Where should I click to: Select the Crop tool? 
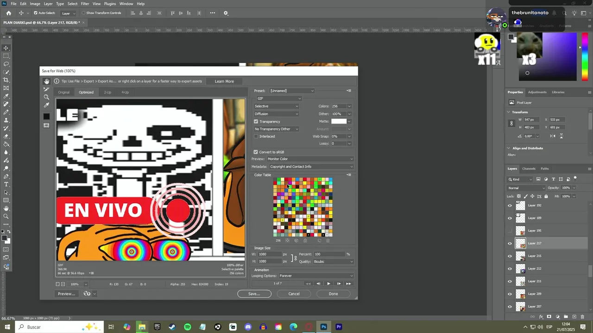[6, 80]
